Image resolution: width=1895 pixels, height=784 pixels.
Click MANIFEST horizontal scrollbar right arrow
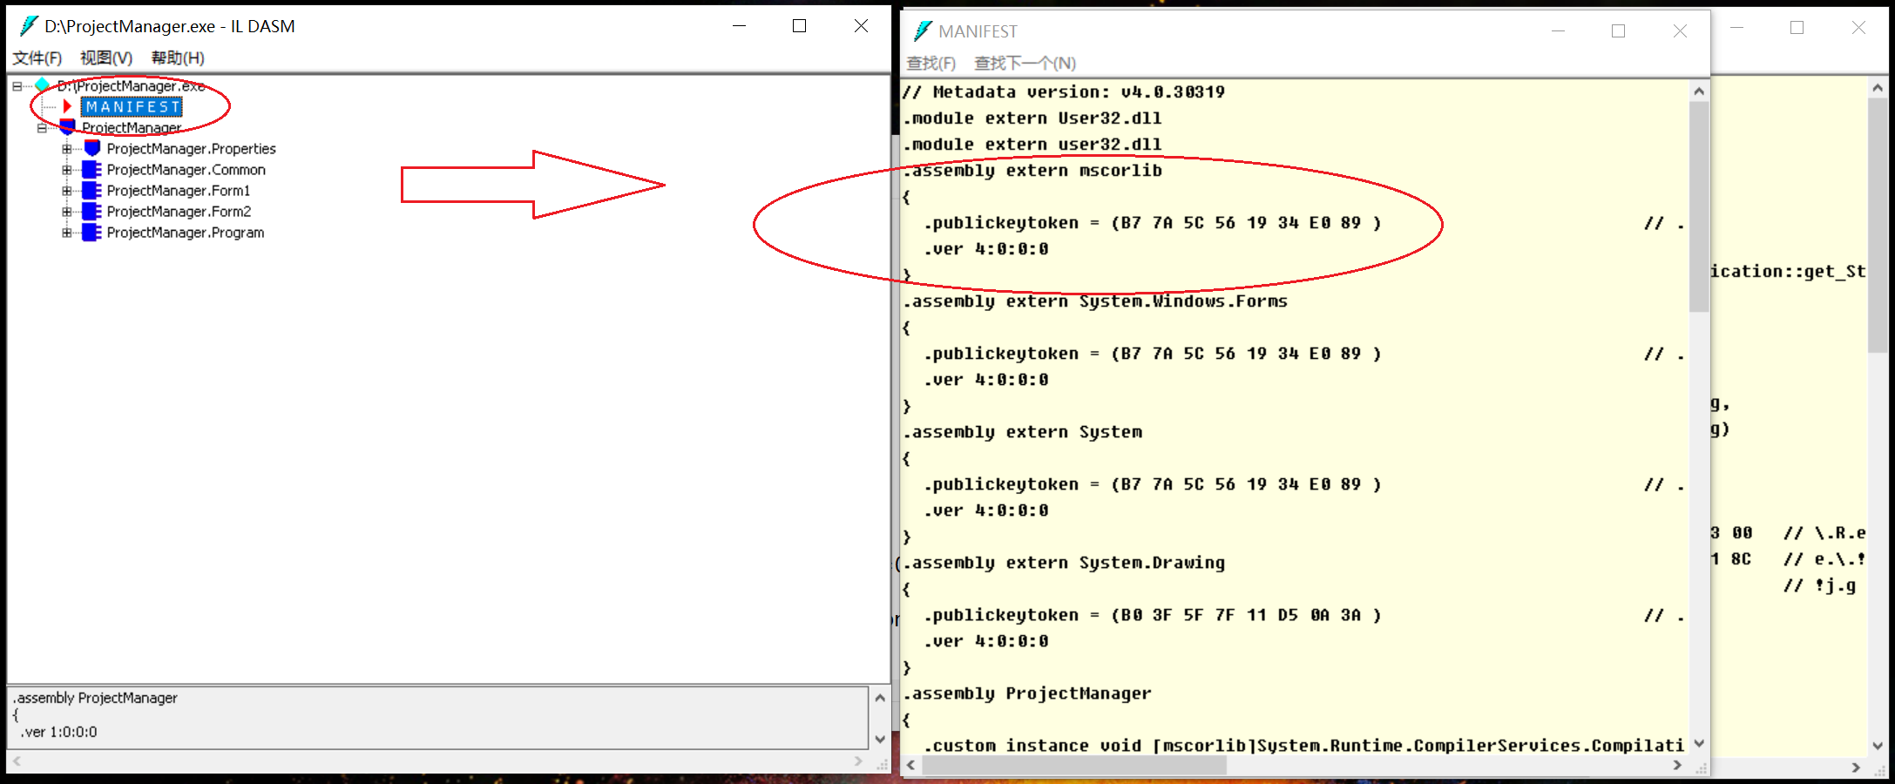coord(1677,766)
